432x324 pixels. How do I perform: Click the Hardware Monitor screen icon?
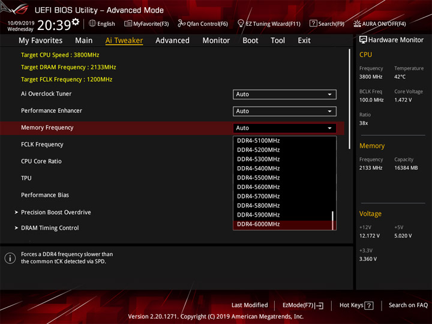coord(363,40)
